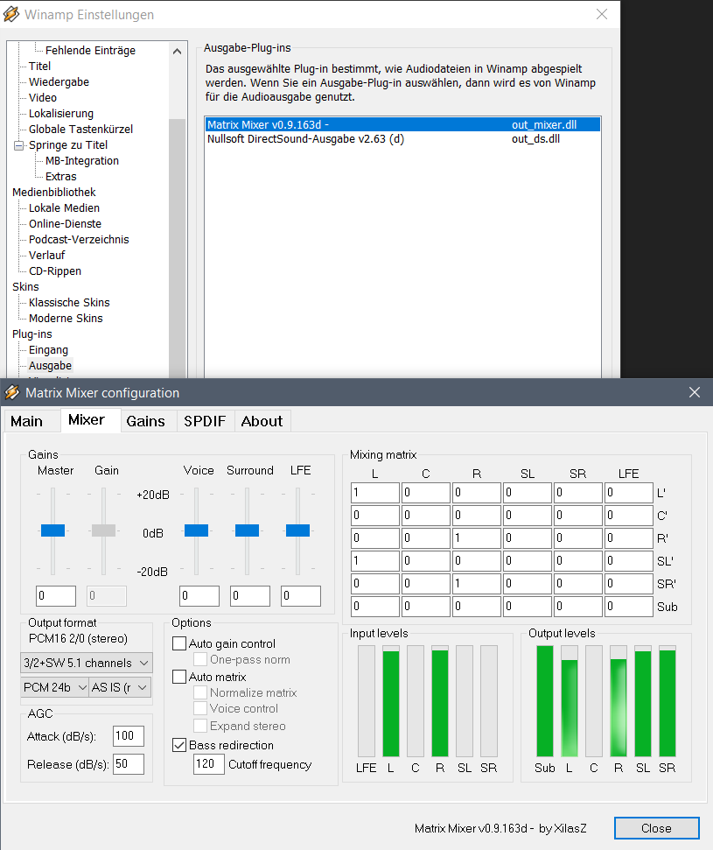Click the Winamp icon in Einstellungen title bar
The image size is (713, 850).
(x=11, y=14)
